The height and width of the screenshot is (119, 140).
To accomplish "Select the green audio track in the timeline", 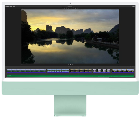I will coord(71,76).
